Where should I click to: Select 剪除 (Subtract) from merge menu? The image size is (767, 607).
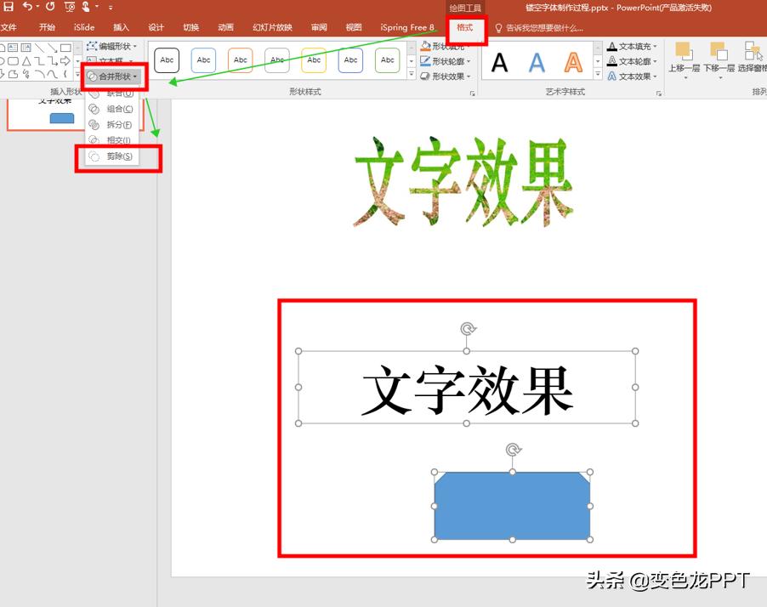coord(120,156)
